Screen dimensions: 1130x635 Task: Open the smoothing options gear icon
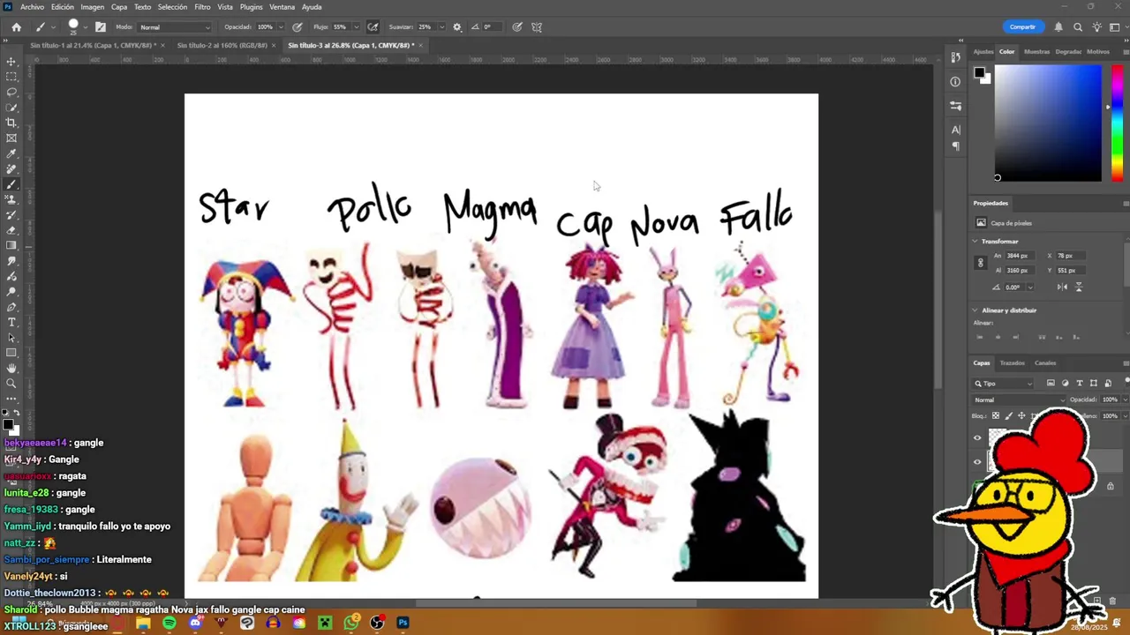[456, 26]
